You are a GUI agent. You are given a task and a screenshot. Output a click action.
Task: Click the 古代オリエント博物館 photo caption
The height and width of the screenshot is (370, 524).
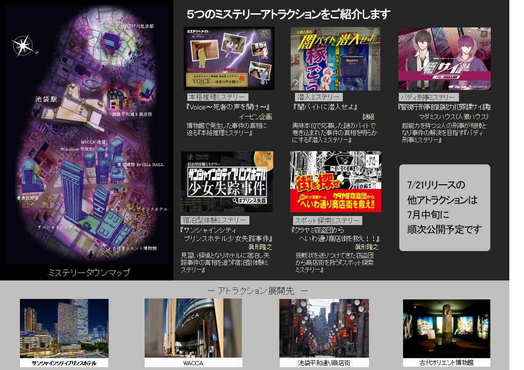[x=447, y=362]
